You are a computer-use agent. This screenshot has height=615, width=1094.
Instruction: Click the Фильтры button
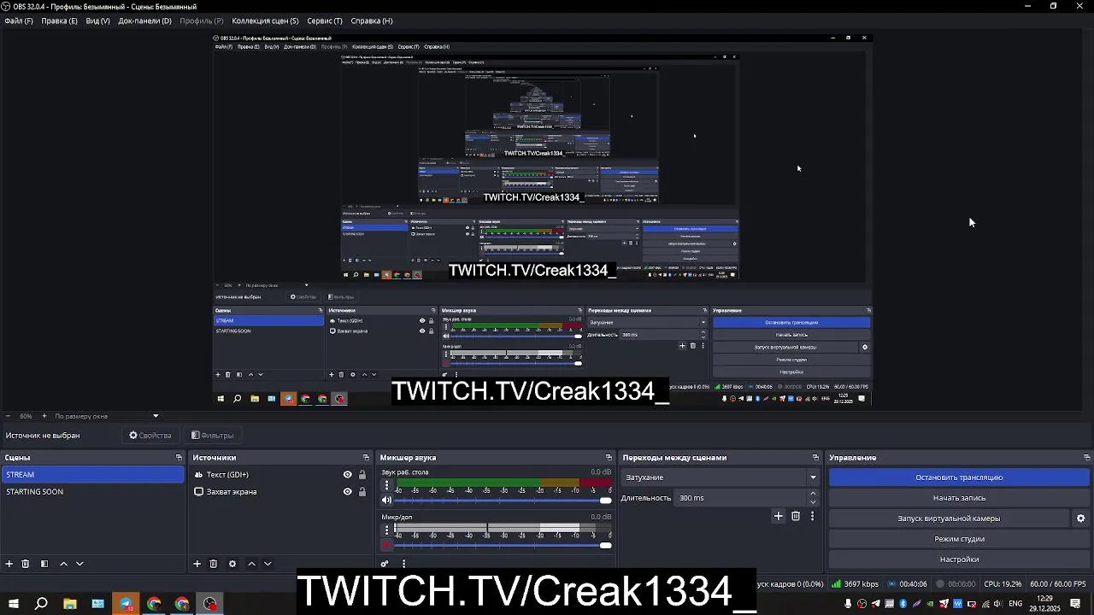point(213,436)
